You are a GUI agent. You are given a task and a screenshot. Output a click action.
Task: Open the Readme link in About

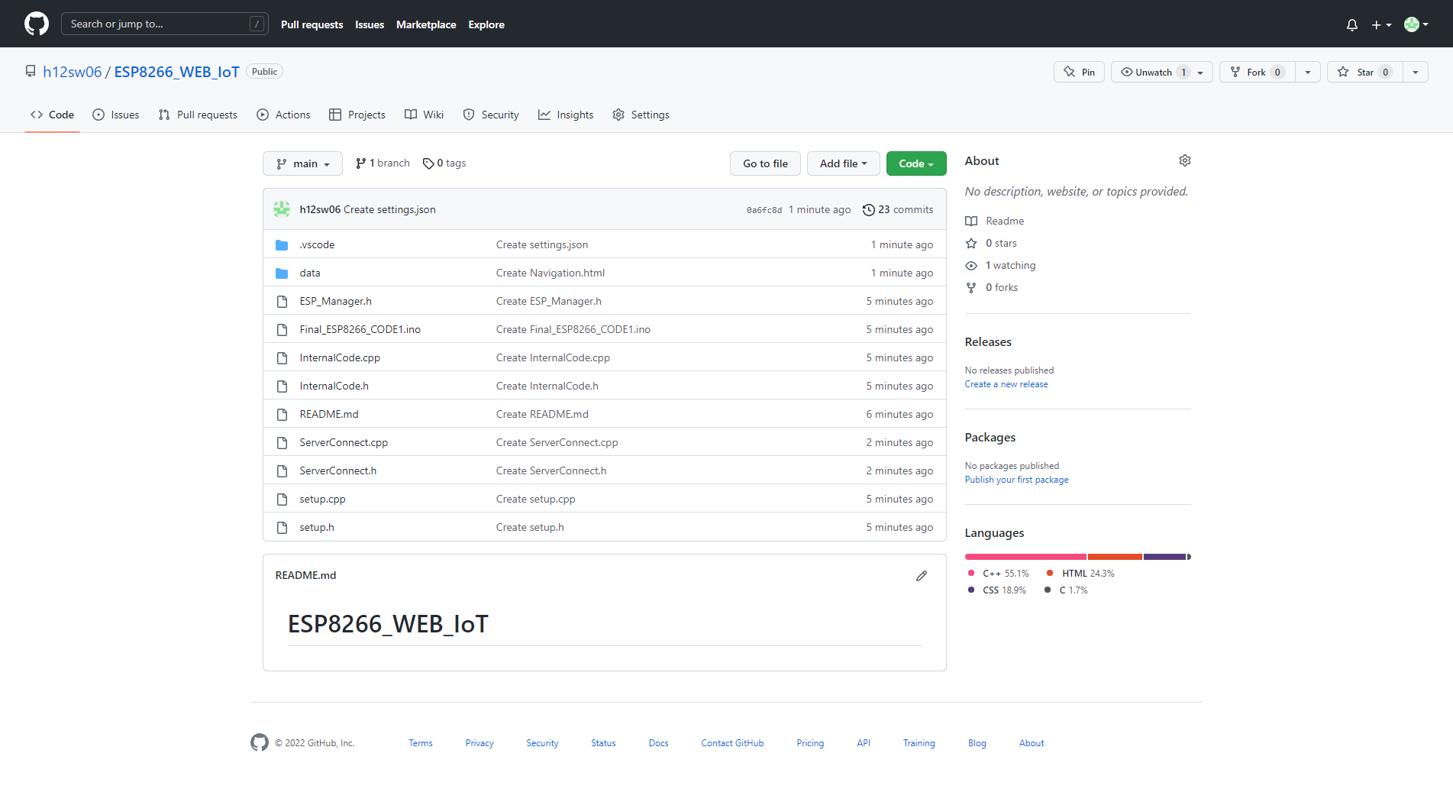(995, 221)
